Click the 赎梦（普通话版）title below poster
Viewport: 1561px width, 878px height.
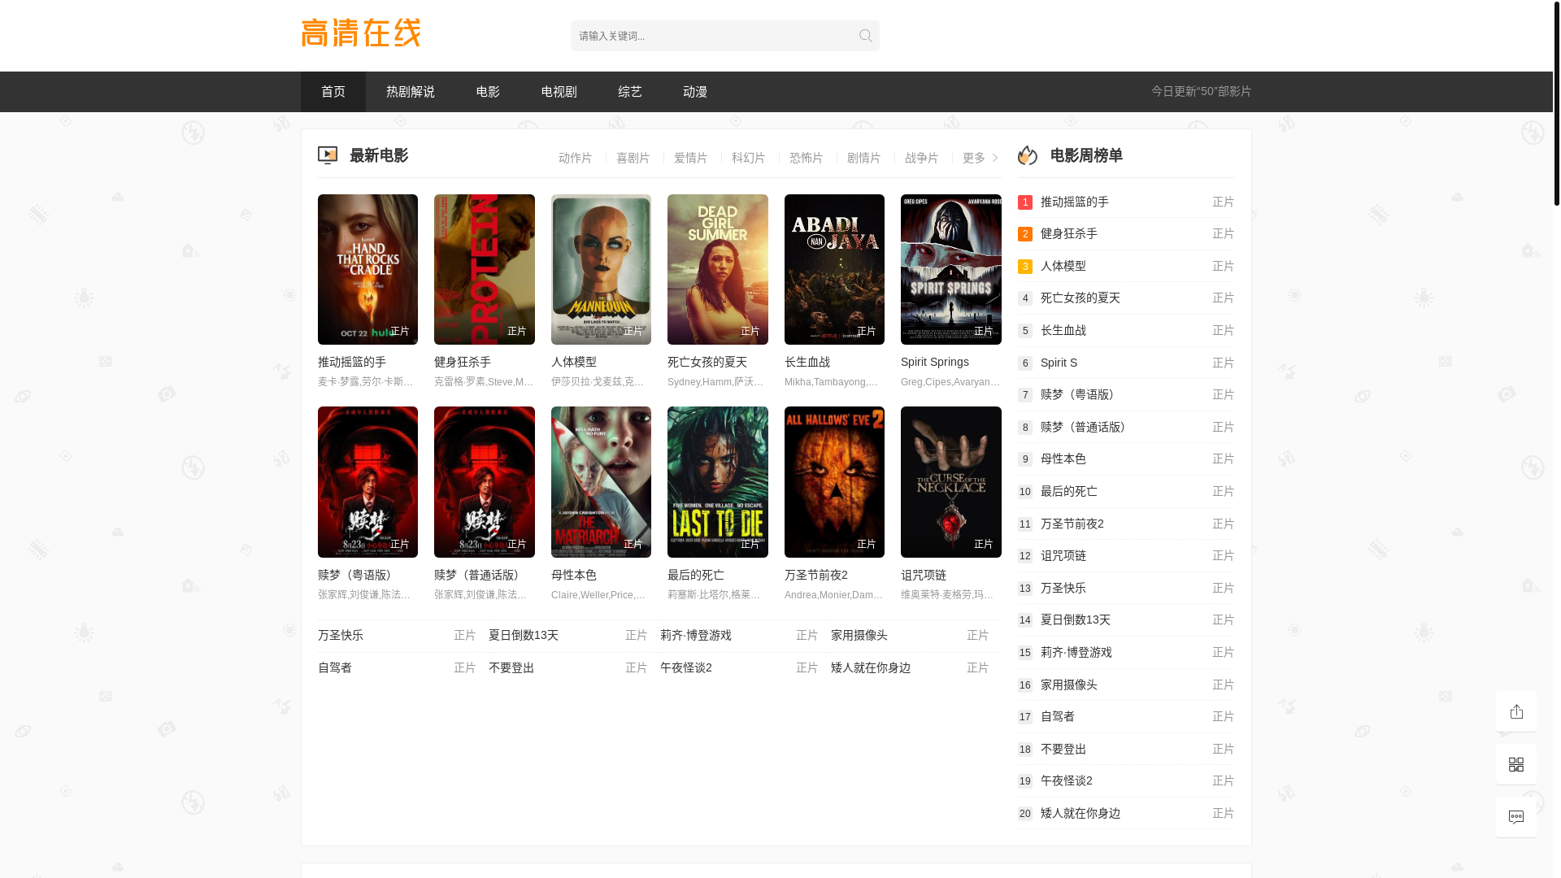[479, 575]
